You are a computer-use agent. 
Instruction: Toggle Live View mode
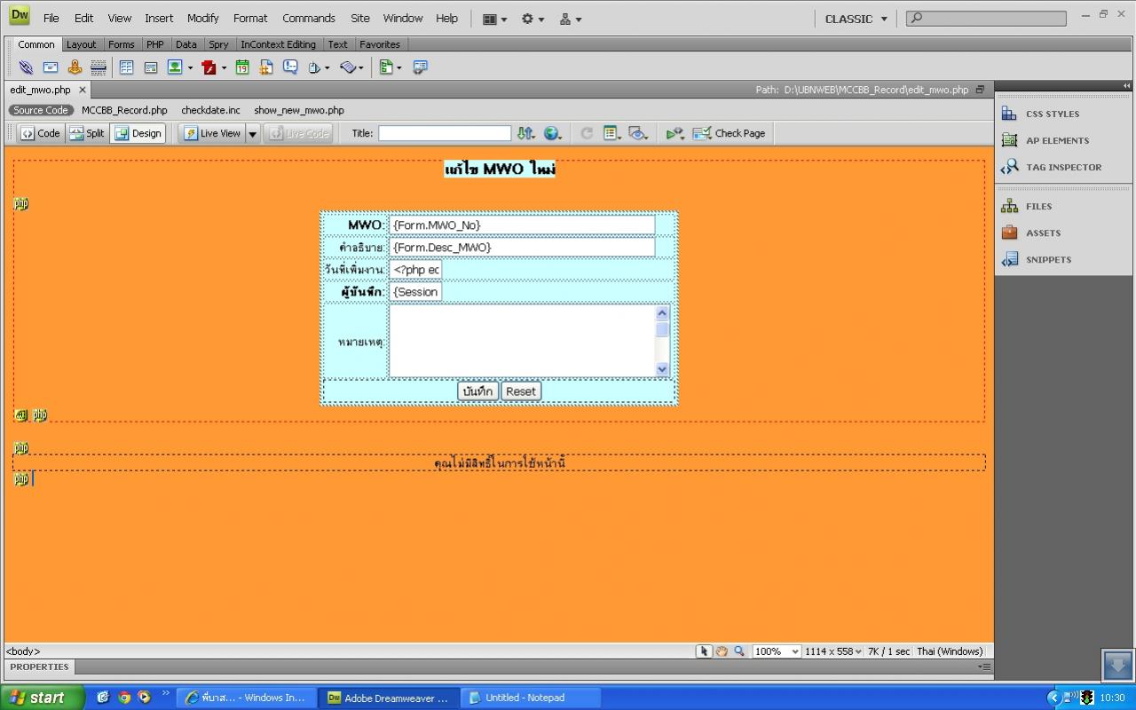coord(212,133)
